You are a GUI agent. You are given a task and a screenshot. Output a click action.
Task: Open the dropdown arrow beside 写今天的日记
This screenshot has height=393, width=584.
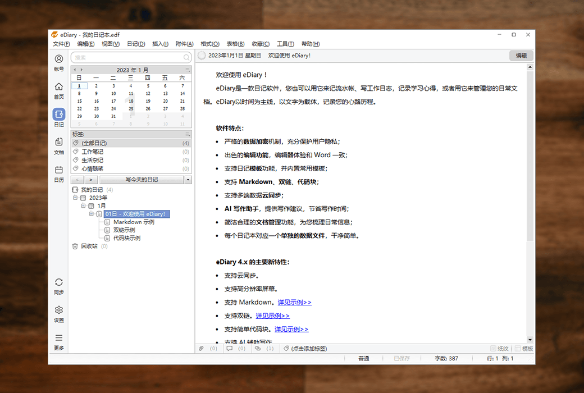pyautogui.click(x=188, y=180)
